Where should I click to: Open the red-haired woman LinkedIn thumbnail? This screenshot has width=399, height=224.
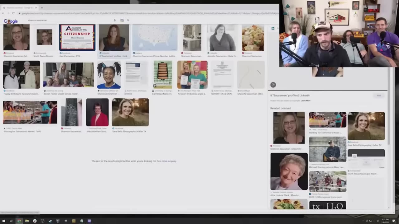point(114,38)
